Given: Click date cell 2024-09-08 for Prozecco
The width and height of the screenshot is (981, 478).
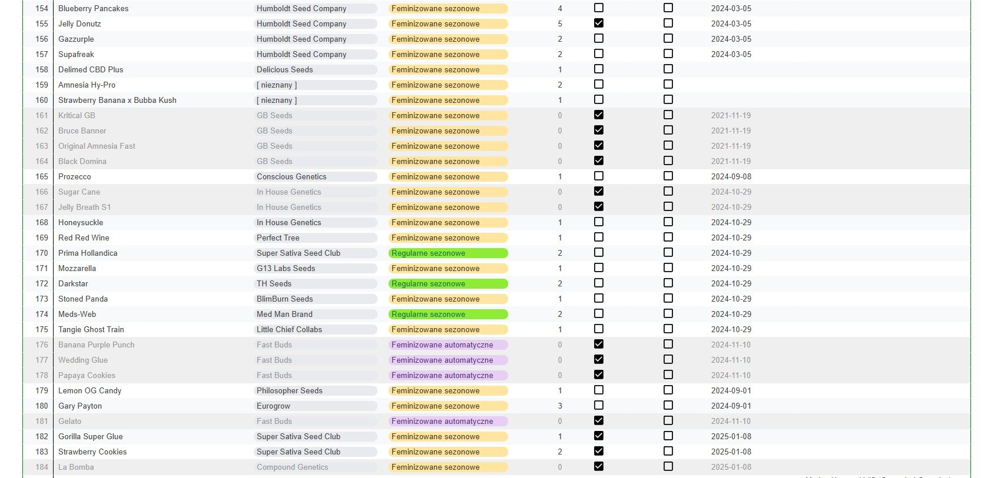Looking at the screenshot, I should point(731,176).
